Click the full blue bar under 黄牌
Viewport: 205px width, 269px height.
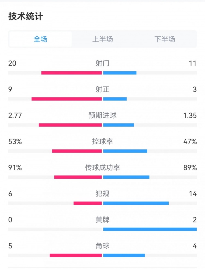[x=150, y=229]
